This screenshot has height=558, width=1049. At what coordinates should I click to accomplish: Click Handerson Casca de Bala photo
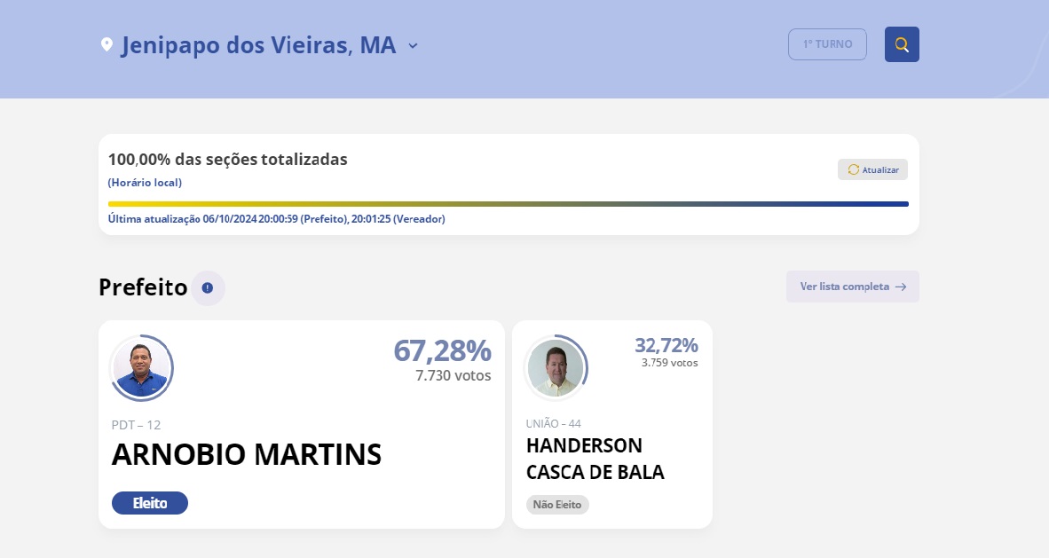pyautogui.click(x=556, y=368)
